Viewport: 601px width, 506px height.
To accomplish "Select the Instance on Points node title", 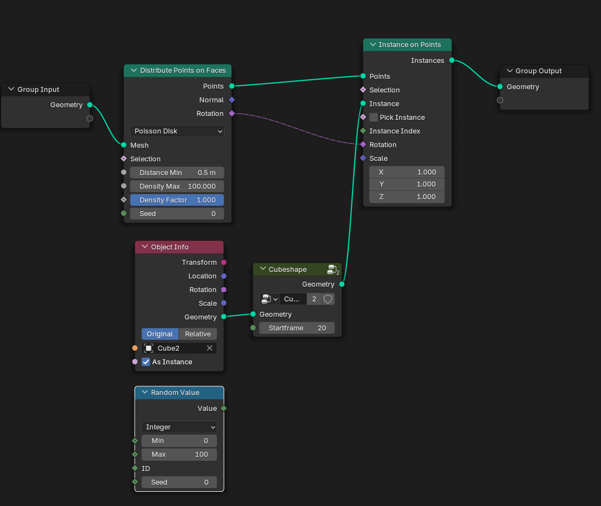I will (410, 45).
